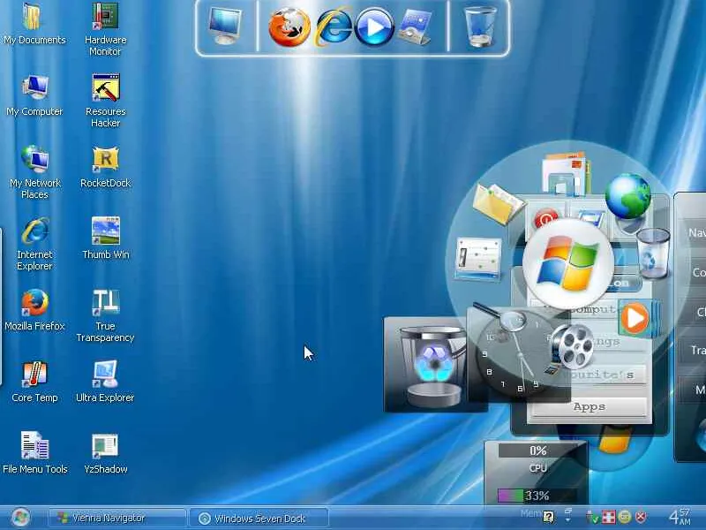Launch Resoures Hacker from the desktop

tap(105, 101)
